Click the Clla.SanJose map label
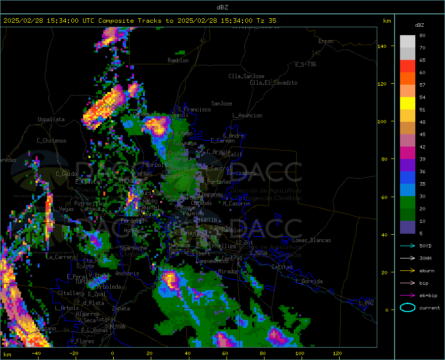 246,76
